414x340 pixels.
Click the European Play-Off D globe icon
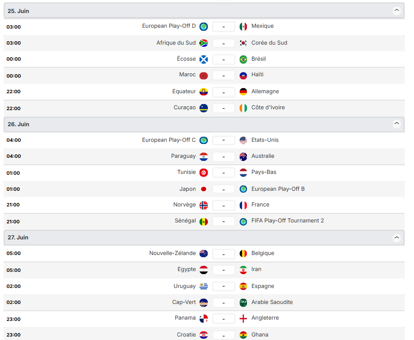[x=204, y=26]
